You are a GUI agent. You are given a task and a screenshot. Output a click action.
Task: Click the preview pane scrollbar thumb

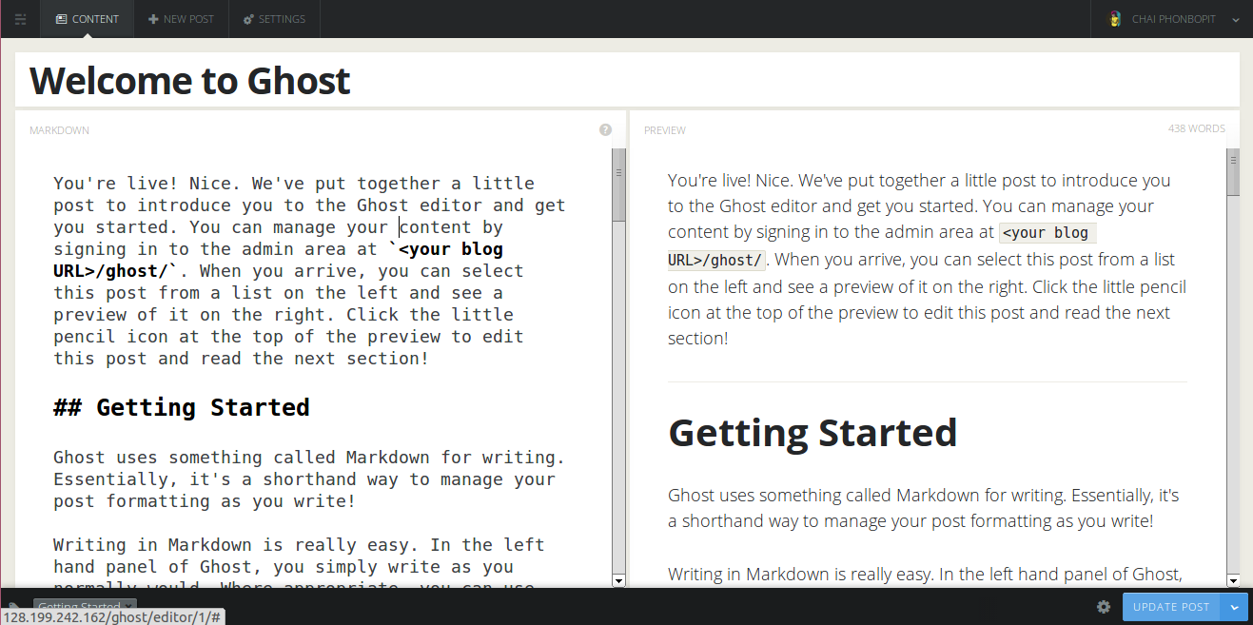(x=1233, y=172)
